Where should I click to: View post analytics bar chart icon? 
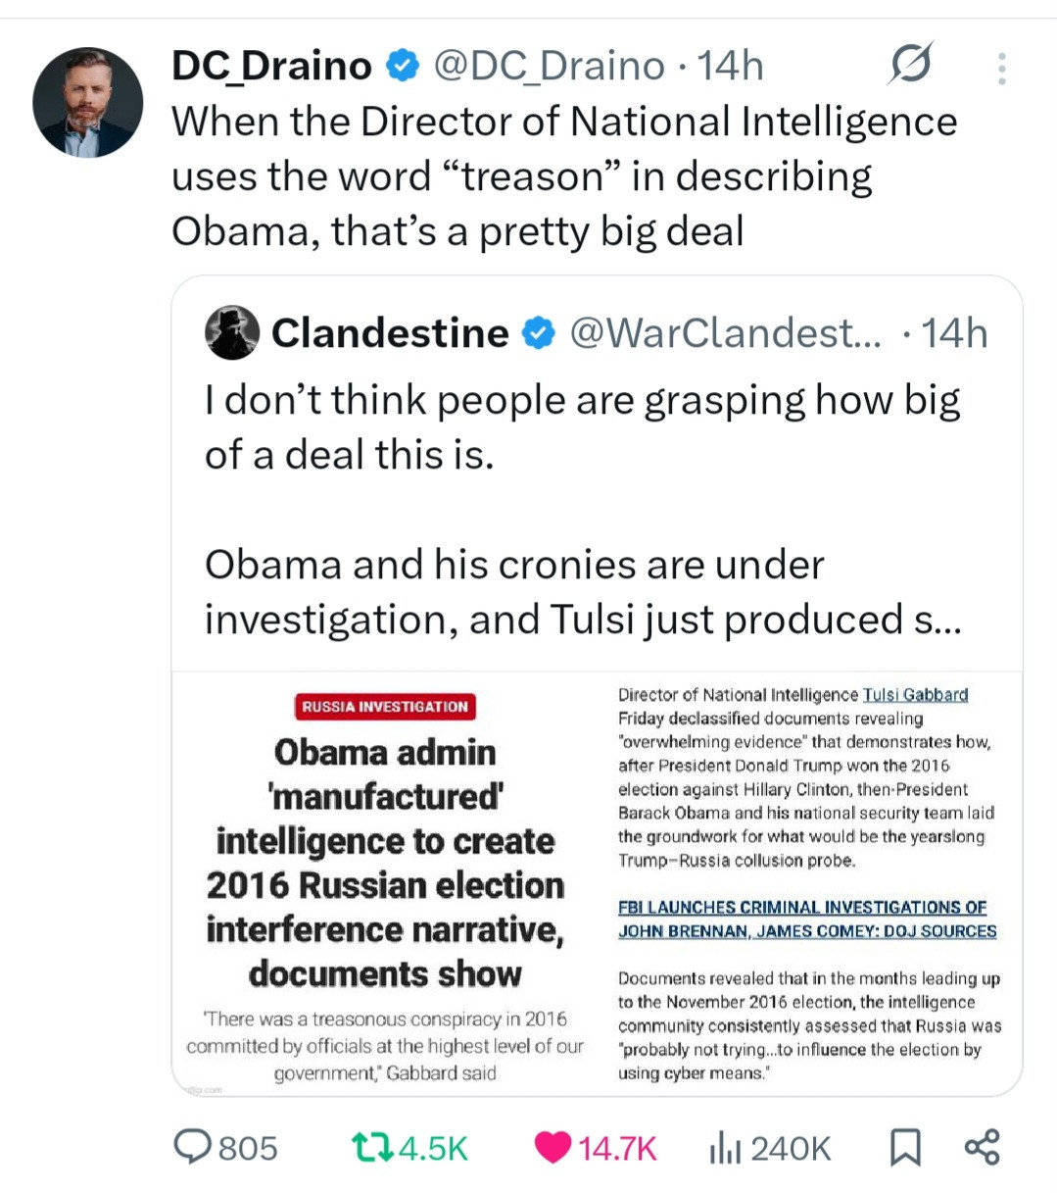click(724, 1147)
